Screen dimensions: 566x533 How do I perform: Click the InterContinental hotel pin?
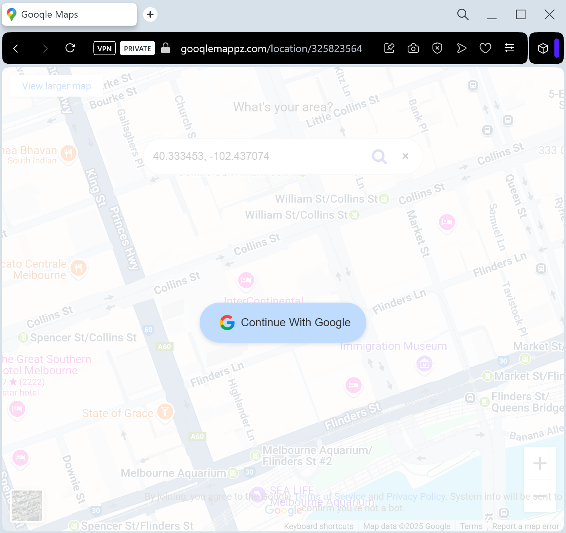pyautogui.click(x=246, y=281)
